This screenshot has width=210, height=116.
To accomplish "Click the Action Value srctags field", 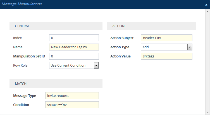I will [x=167, y=56].
